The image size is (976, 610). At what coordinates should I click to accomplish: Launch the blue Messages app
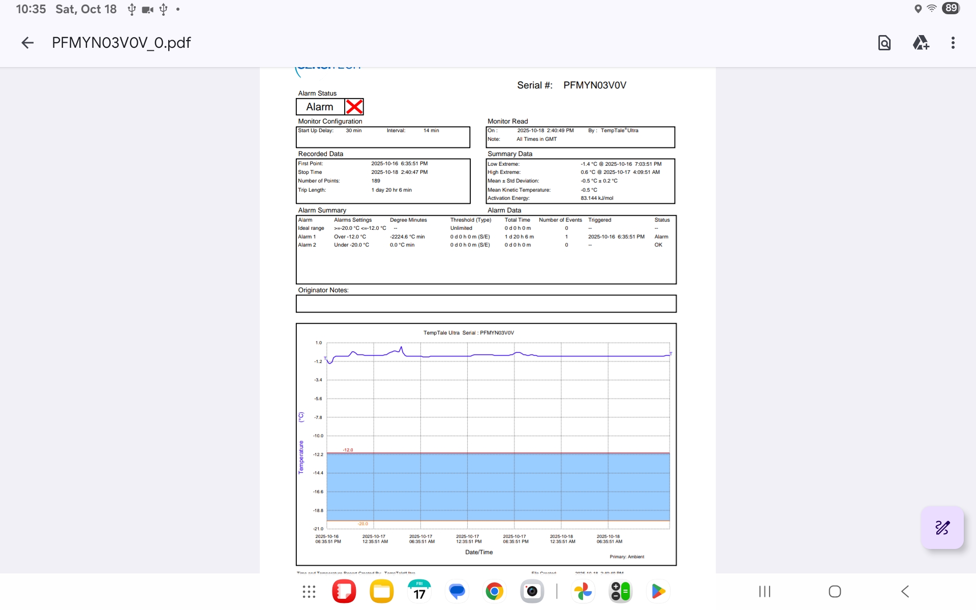[457, 591]
